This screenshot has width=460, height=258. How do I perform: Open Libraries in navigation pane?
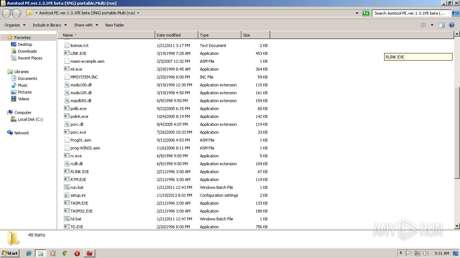point(22,72)
